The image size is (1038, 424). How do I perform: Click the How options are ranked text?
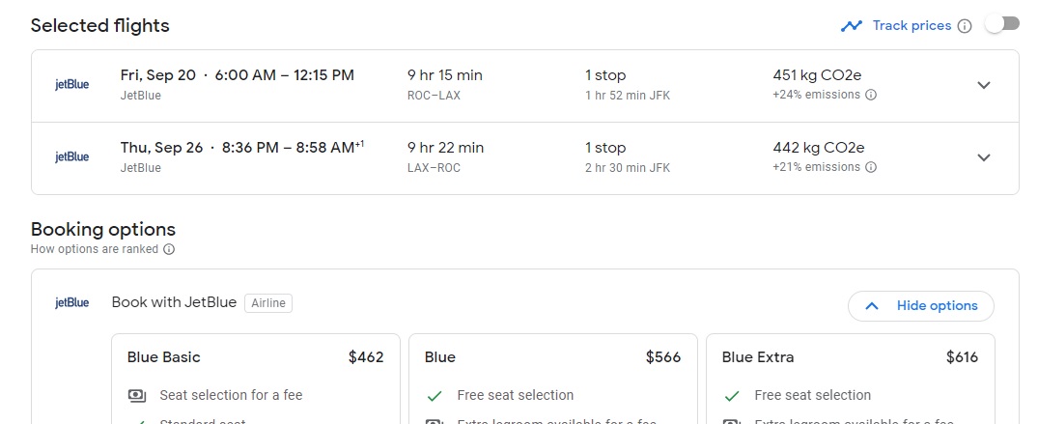94,249
